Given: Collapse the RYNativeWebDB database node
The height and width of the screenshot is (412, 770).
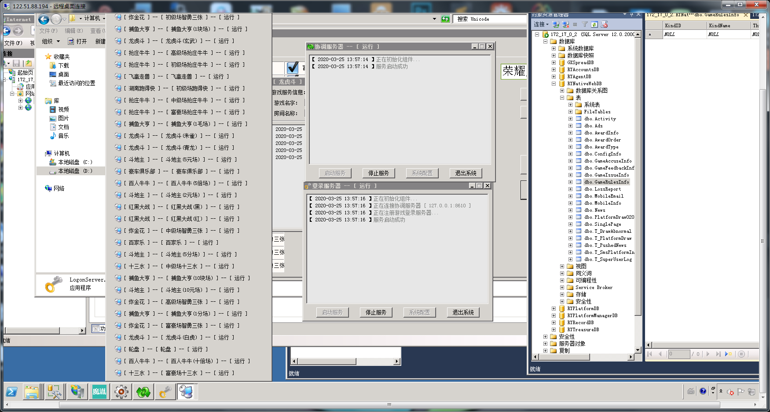Looking at the screenshot, I should pos(554,83).
